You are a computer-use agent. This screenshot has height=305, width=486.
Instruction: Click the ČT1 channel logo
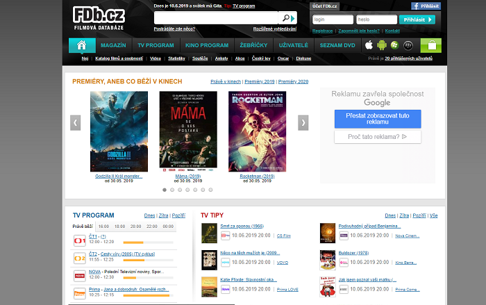tap(80, 240)
